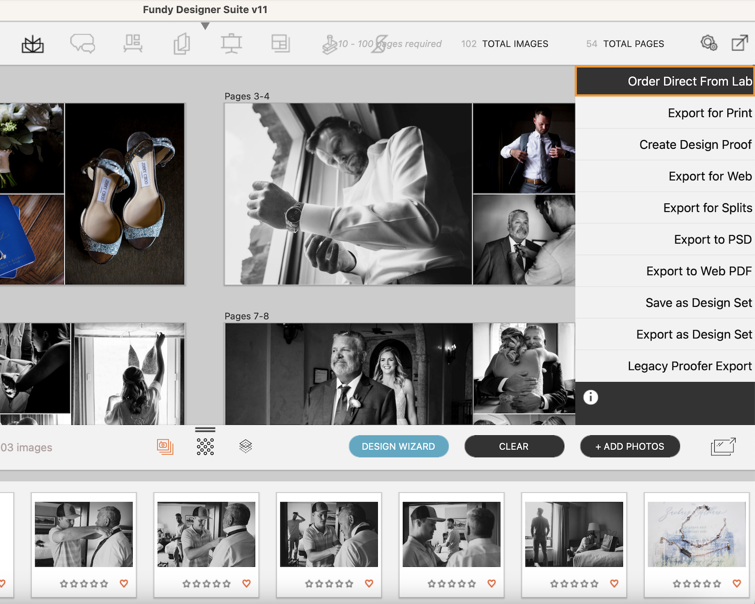Click the export photos icon beside Add Photos
Screen dimensions: 755x604
click(723, 447)
